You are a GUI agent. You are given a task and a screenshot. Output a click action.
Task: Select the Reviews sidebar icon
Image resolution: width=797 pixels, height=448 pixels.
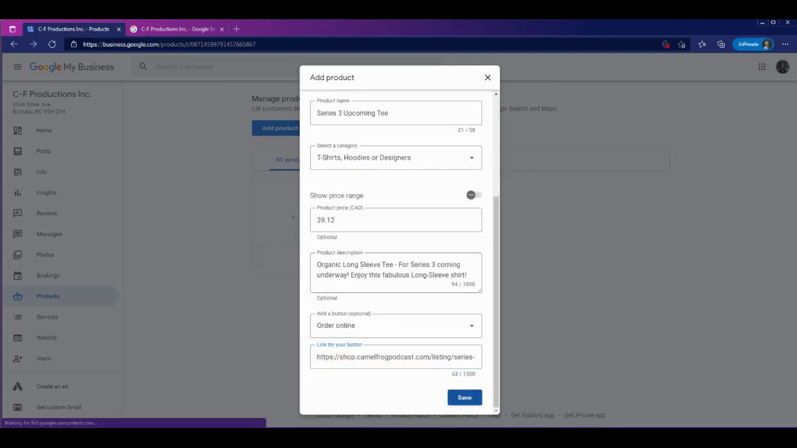(x=17, y=213)
